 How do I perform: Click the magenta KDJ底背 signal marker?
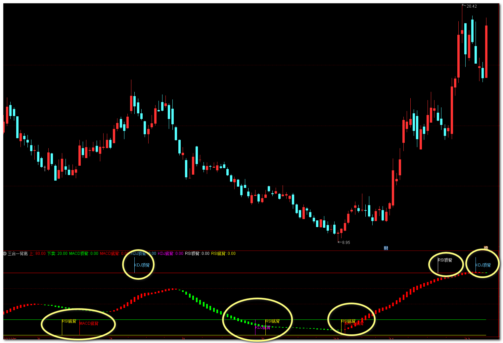pyautogui.click(x=262, y=327)
